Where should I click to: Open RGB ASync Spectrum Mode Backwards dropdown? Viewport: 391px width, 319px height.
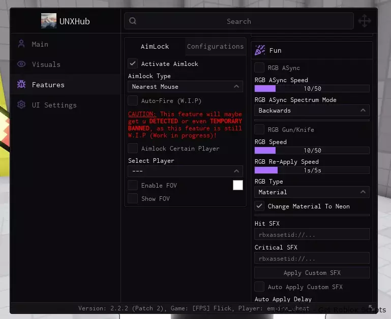(x=312, y=111)
